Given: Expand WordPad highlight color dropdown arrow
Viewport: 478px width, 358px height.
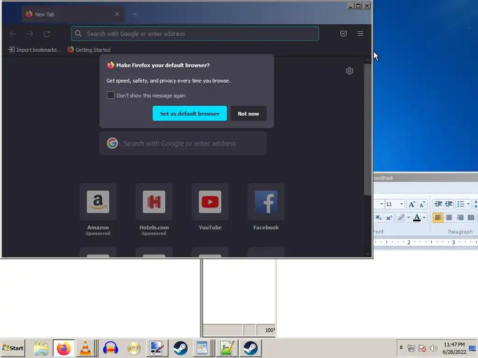Looking at the screenshot, I should tap(408, 217).
